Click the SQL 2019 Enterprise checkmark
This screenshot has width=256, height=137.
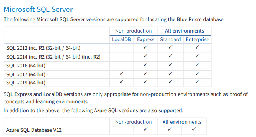point(197,82)
